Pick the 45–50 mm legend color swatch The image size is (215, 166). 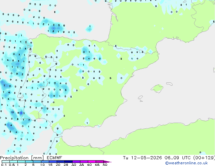tap(100, 162)
